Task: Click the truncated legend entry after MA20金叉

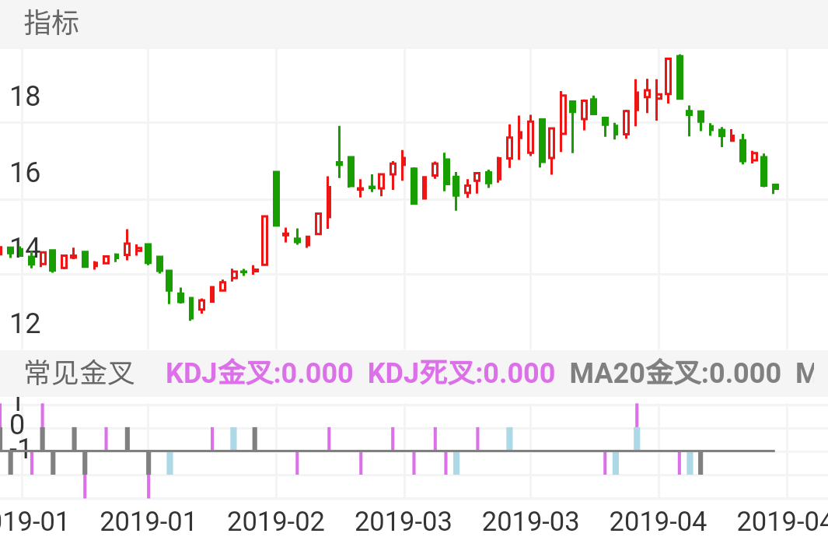Action: pyautogui.click(x=805, y=374)
